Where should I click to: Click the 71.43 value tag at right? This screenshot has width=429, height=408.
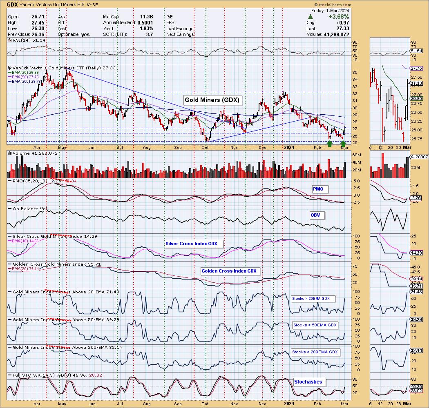[x=416, y=292]
